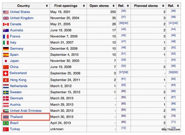Click the Sweden flag icon

[6, 93]
